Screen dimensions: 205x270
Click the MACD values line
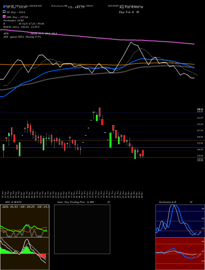point(22,27)
